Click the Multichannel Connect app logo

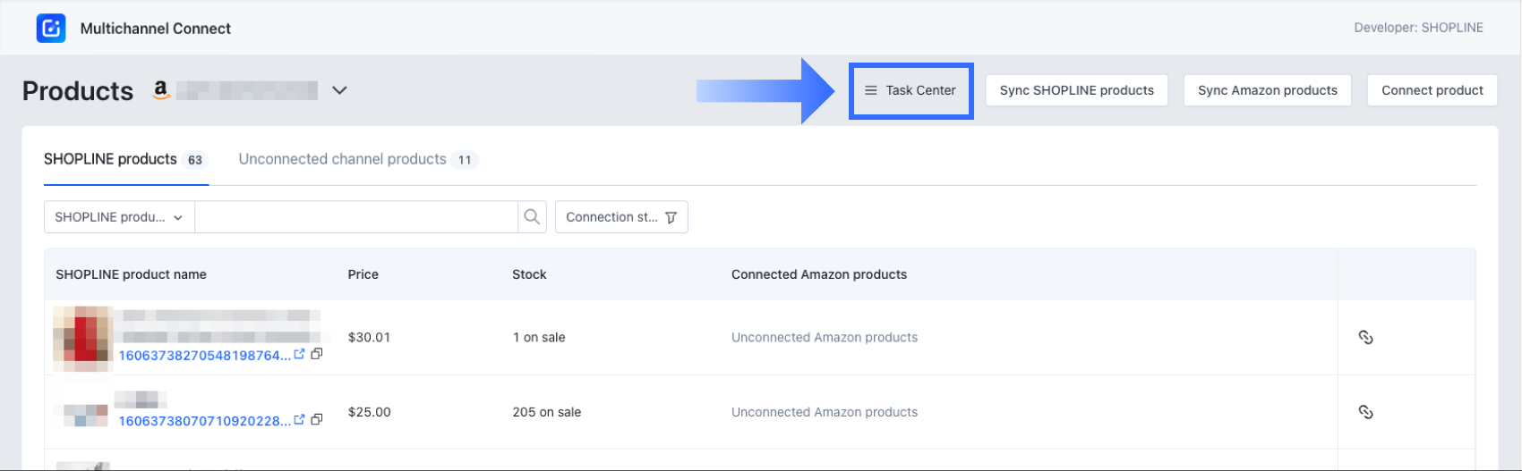[x=51, y=28]
